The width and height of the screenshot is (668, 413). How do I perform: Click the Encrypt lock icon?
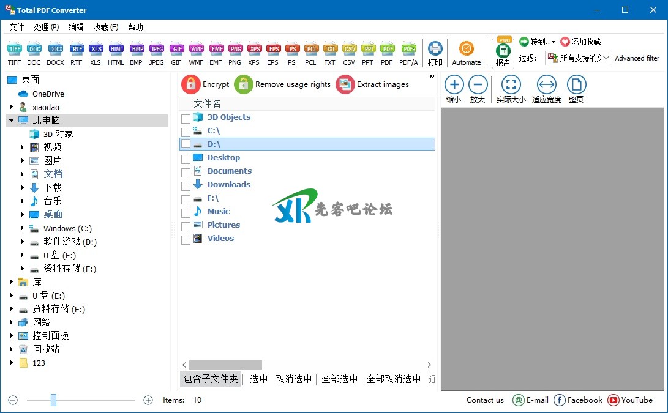coord(191,84)
